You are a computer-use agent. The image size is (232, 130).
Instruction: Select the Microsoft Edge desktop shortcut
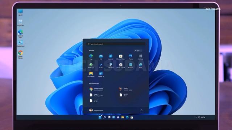click(20, 34)
